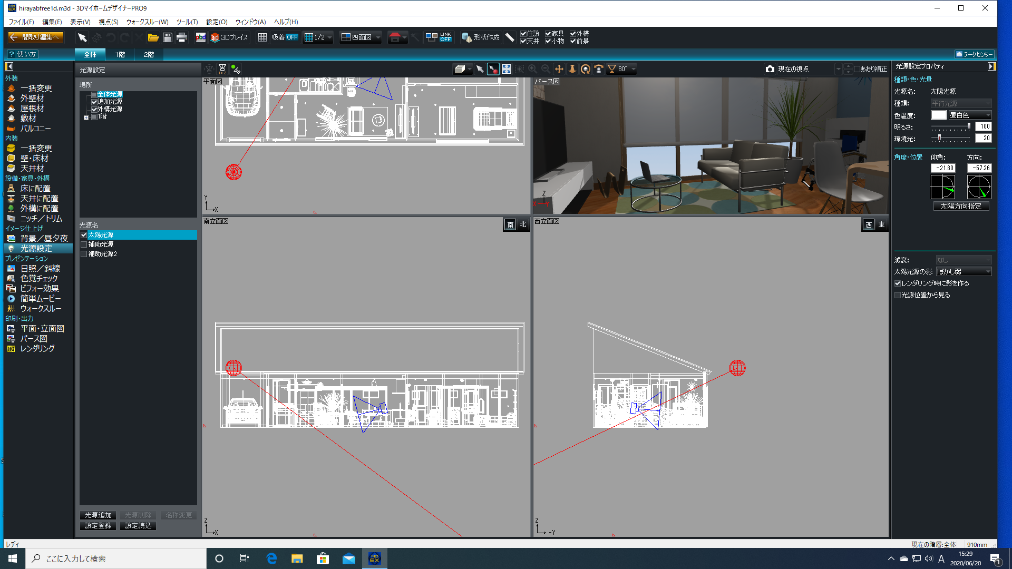Click the open file folder icon

coord(153,37)
